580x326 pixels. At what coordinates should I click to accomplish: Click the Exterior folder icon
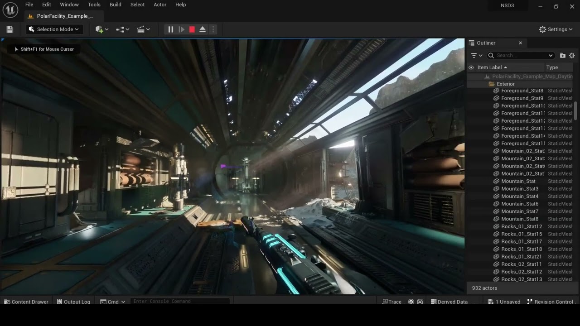tap(492, 84)
